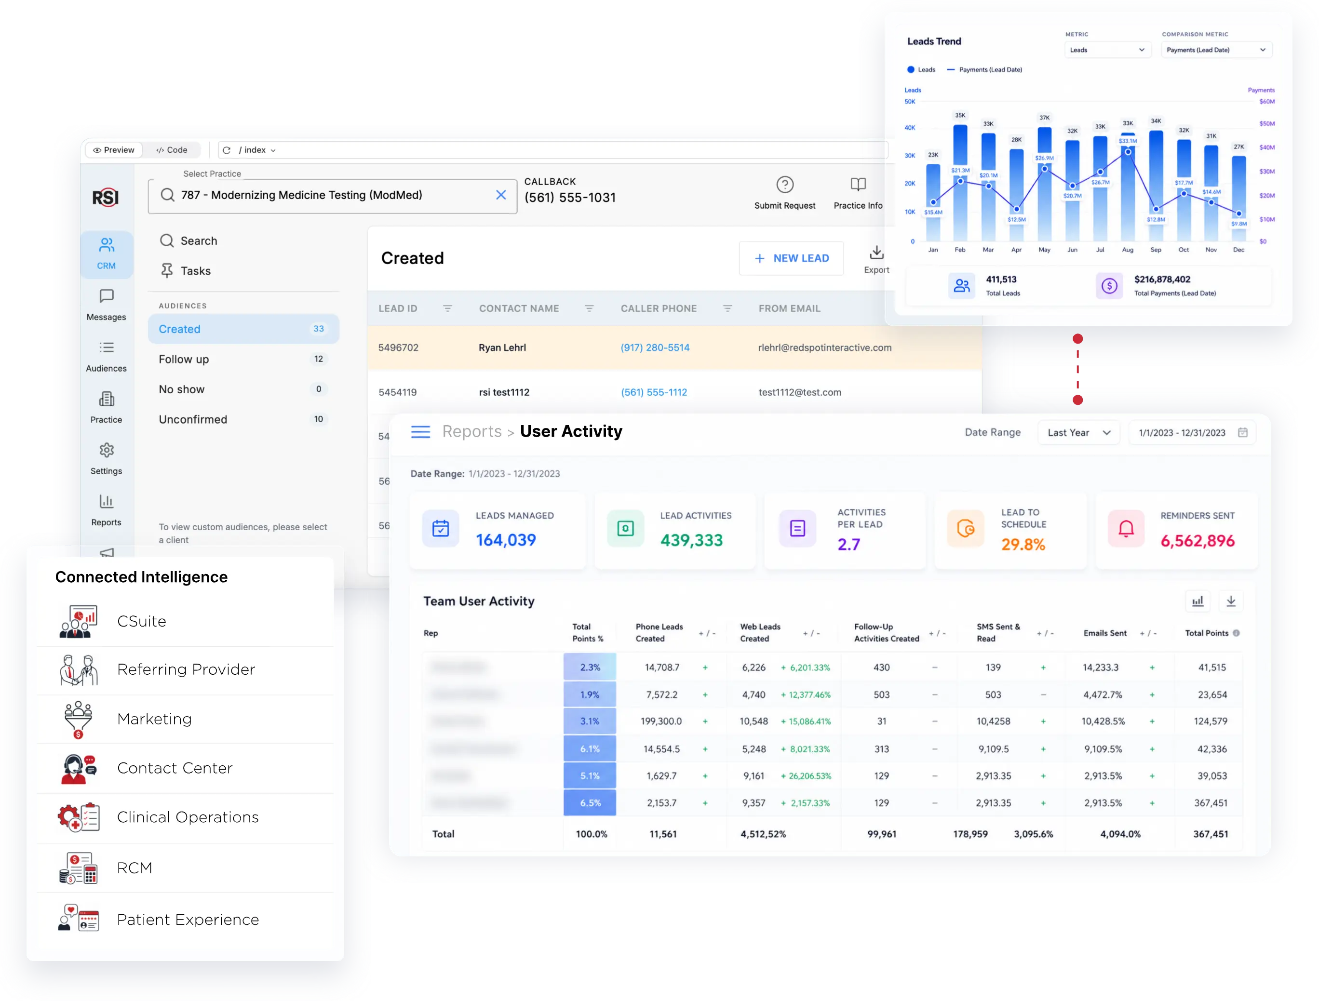This screenshot has height=1001, width=1319.
Task: Select the Follow up audience
Action: [x=243, y=359]
